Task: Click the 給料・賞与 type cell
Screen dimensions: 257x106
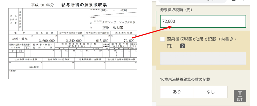Action: 20,39
